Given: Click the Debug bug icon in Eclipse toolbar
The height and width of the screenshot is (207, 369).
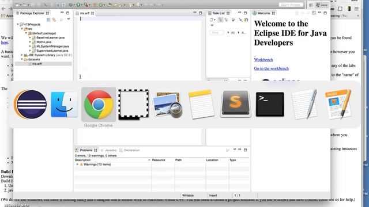Looking at the screenshot, I should (x=70, y=5).
